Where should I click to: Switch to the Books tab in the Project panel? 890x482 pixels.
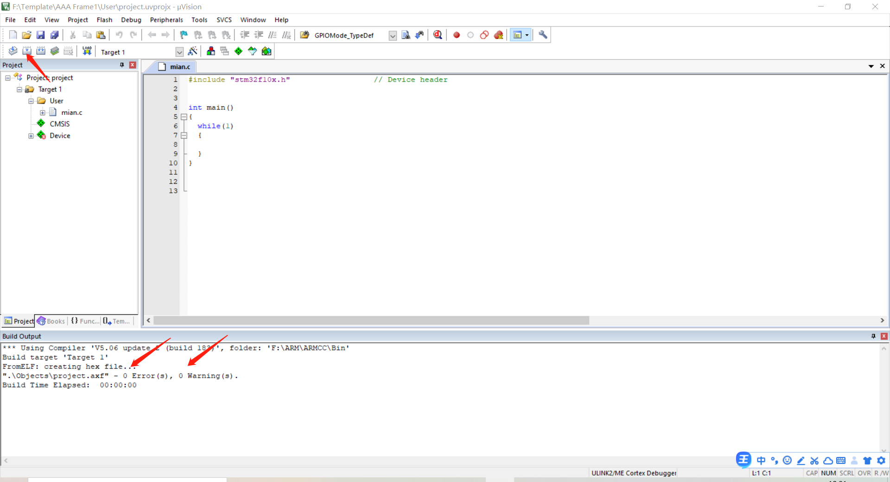pos(51,321)
